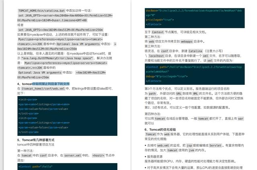Click the web.xml code in 去掉对 bullet
The image size is (257, 170).
tap(163, 145)
